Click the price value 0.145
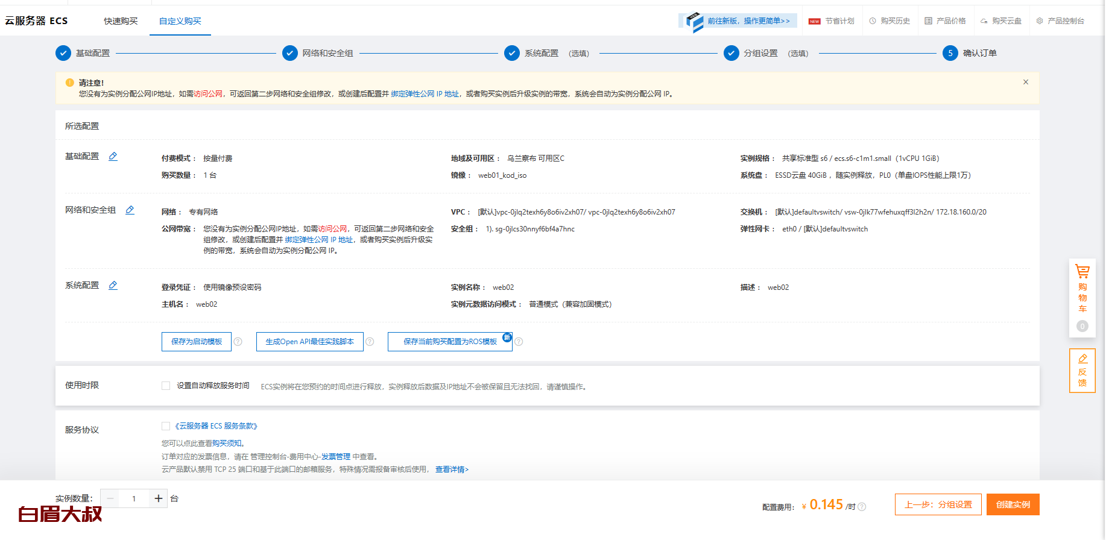Image resolution: width=1106 pixels, height=540 pixels. click(826, 504)
